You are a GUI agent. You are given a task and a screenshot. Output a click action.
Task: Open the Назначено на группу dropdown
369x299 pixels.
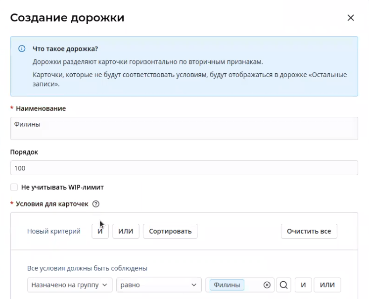pos(70,285)
